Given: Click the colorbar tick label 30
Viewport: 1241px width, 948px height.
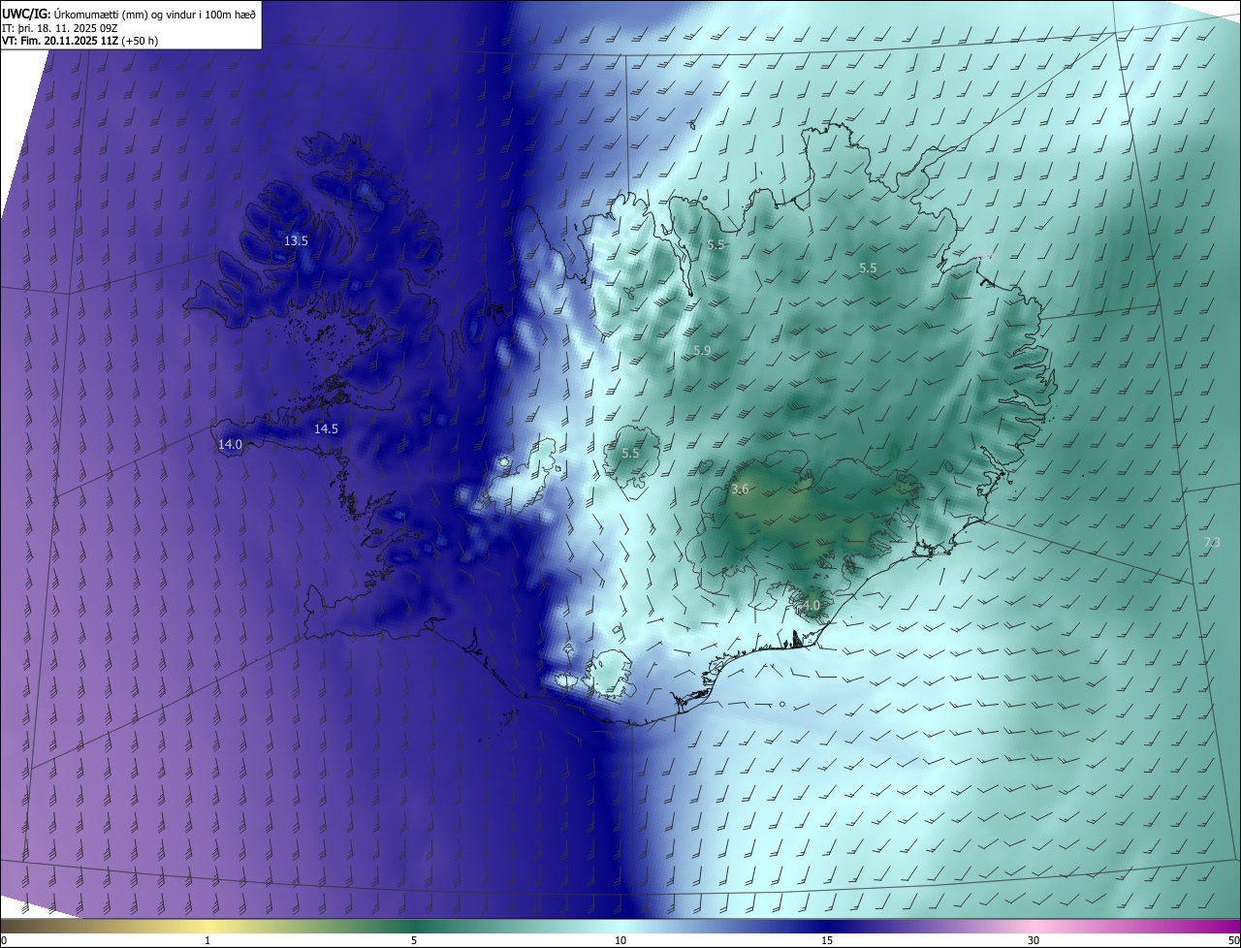Looking at the screenshot, I should point(1034,940).
